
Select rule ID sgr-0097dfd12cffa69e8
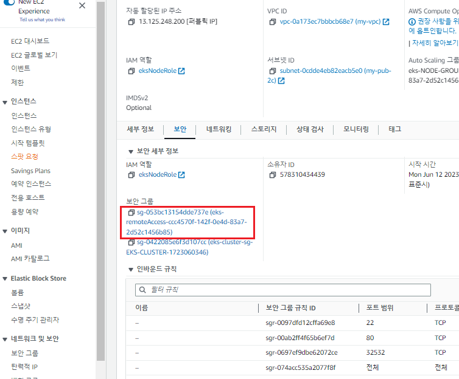pos(300,323)
